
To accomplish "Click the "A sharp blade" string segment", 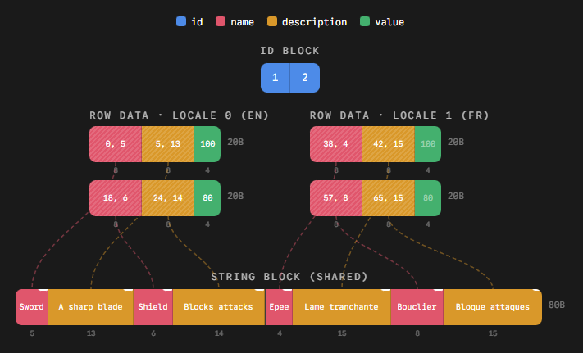I will pyautogui.click(x=91, y=307).
